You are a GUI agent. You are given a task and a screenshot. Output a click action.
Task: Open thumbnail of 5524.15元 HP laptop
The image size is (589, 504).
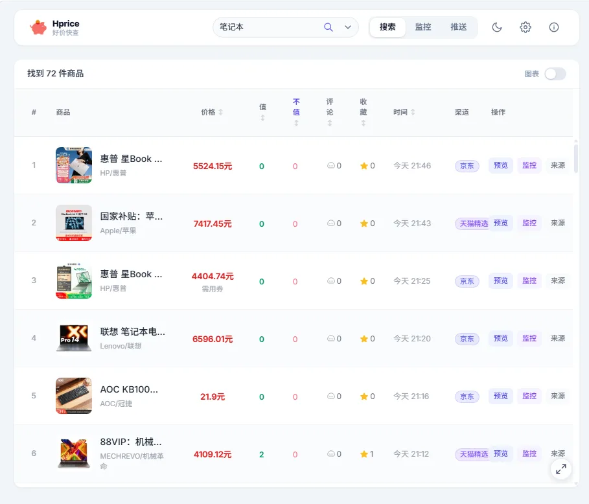click(74, 165)
